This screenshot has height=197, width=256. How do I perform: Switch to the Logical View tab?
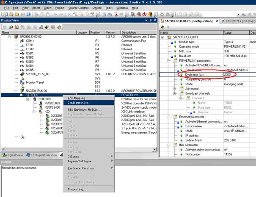click(12, 155)
